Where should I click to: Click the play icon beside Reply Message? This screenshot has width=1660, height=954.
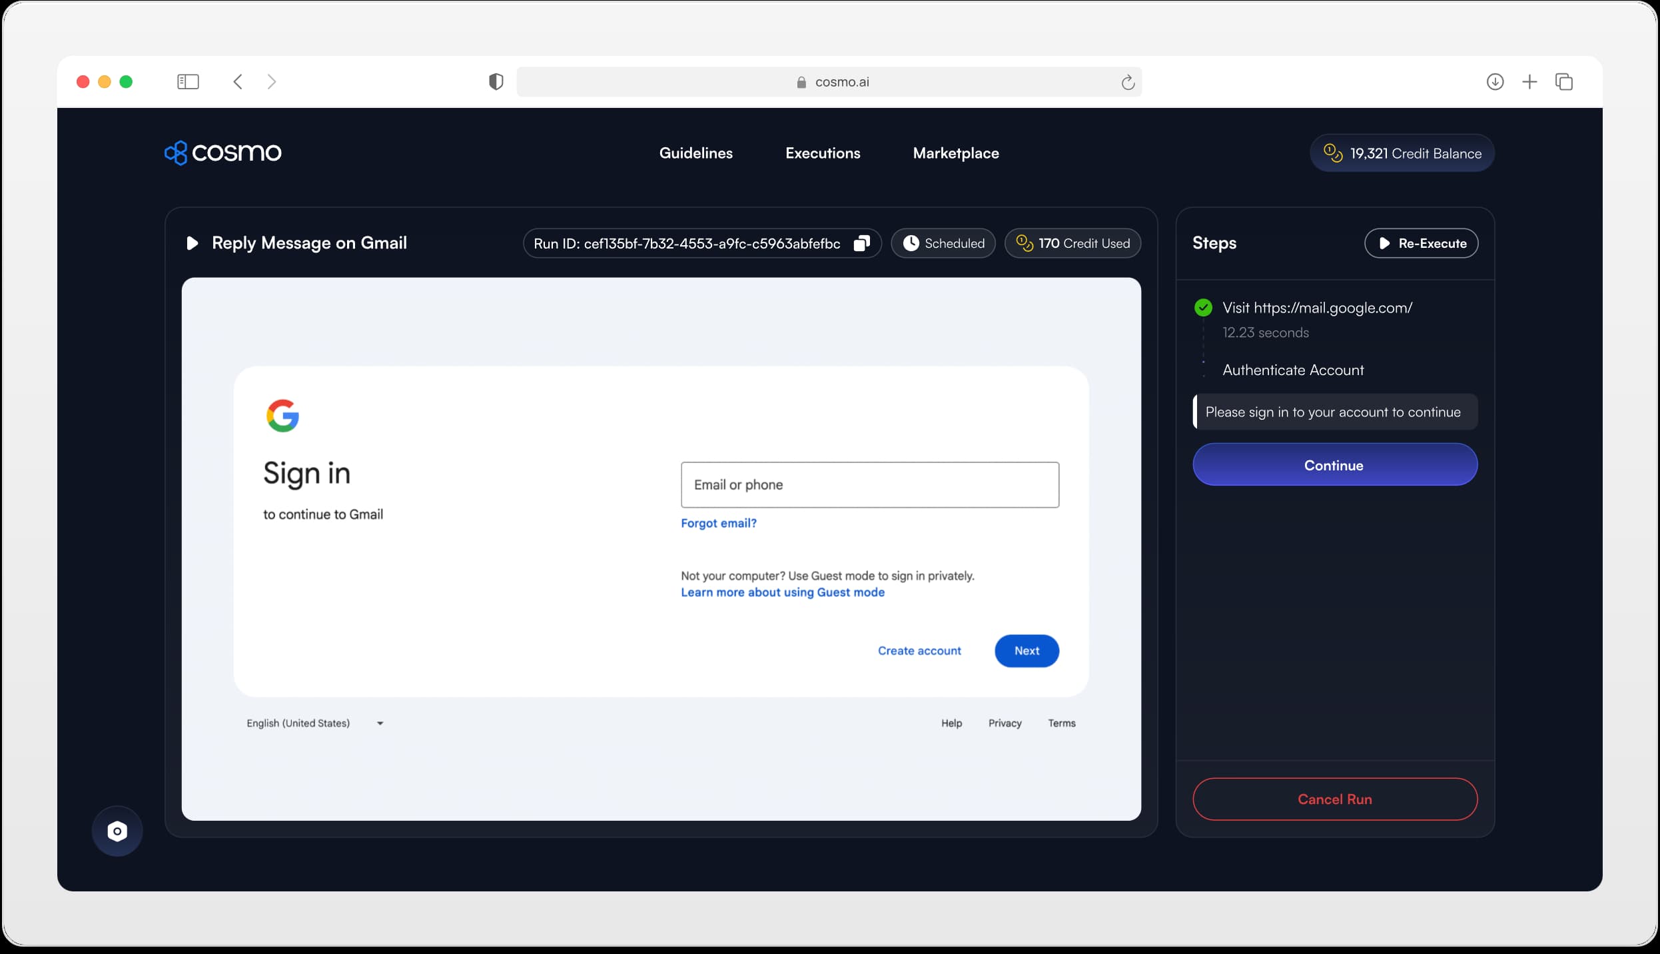[193, 243]
